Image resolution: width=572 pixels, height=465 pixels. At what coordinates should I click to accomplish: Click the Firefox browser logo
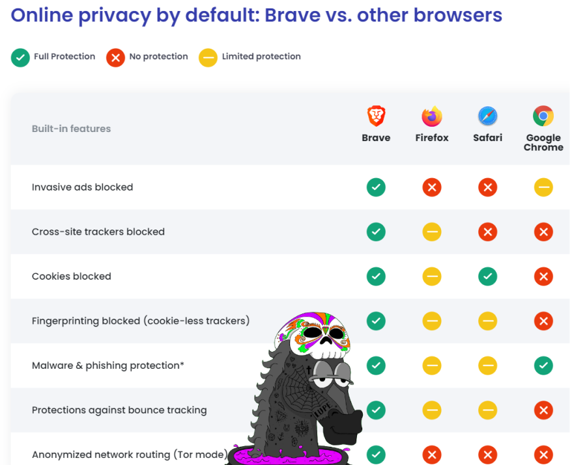coord(431,116)
